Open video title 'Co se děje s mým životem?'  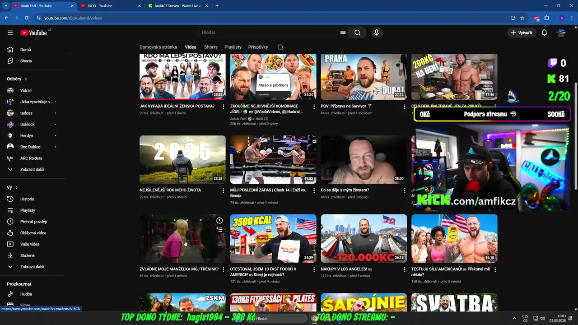(x=345, y=190)
